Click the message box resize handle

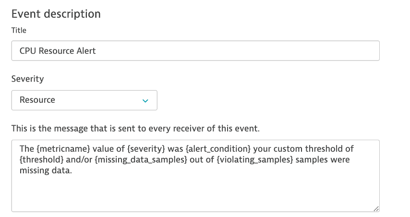click(x=376, y=208)
